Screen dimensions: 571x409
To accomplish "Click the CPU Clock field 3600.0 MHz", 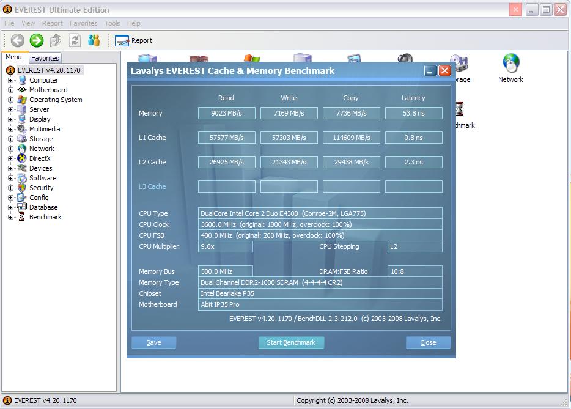I will [x=320, y=224].
